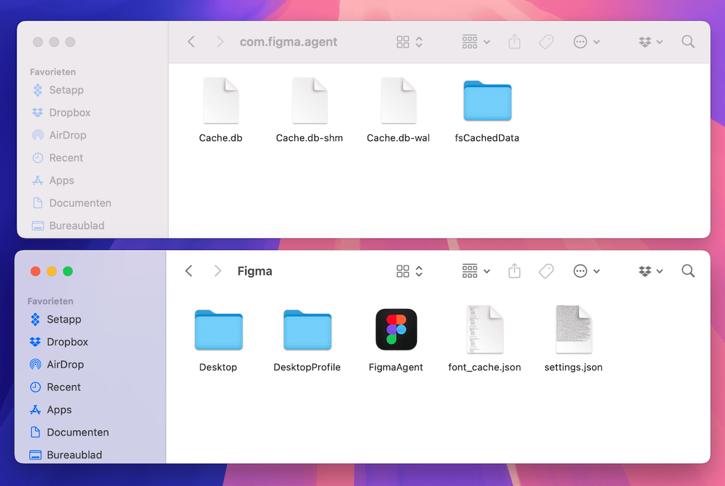Open the fsCachedData folder

tap(487, 101)
